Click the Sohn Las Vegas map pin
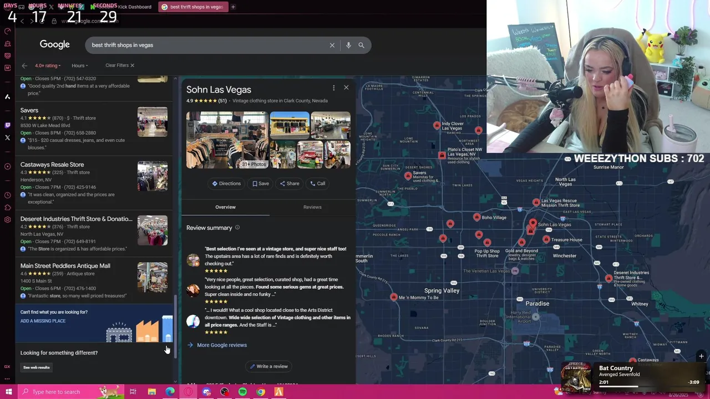 tap(532, 223)
